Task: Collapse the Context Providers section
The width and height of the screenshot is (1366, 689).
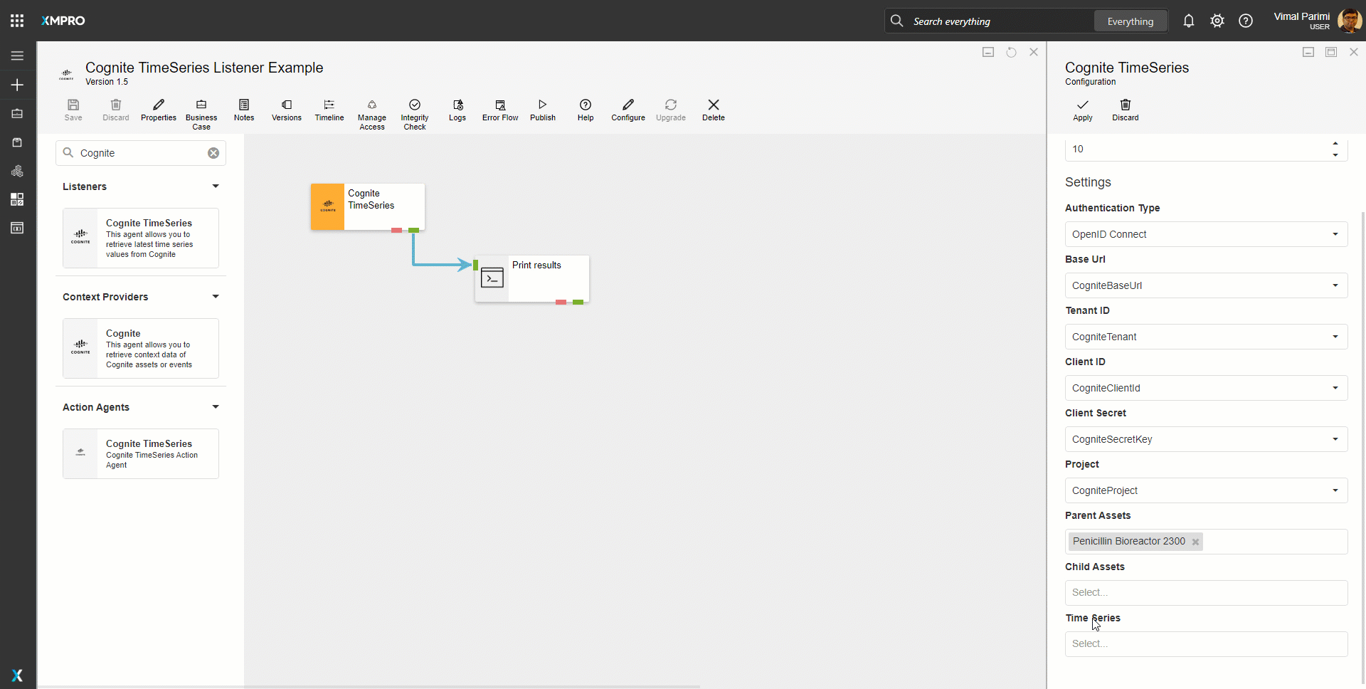Action: [x=216, y=297]
